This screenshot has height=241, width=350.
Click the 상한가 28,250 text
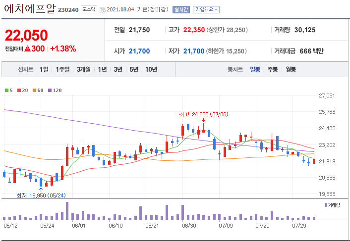click(x=227, y=30)
